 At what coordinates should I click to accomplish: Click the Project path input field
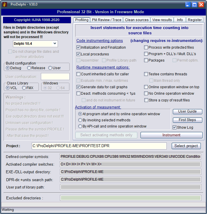pyautogui.click(x=99, y=146)
